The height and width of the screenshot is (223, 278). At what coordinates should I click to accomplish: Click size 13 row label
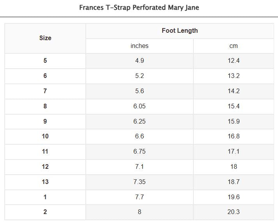tap(45, 182)
